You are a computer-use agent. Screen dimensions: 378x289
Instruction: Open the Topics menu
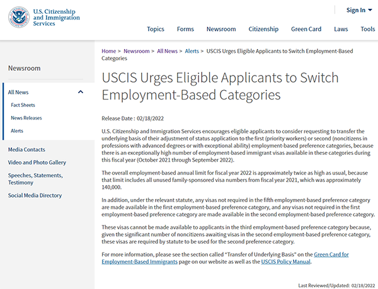(x=156, y=29)
